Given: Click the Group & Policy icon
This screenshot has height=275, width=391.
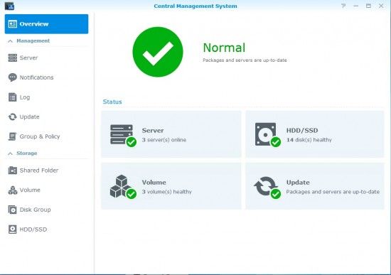Looking at the screenshot, I should point(13,136).
